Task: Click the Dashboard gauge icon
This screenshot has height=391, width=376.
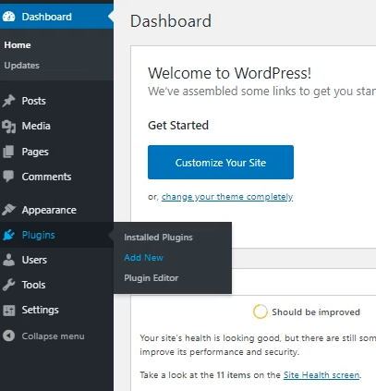Action: 8,17
